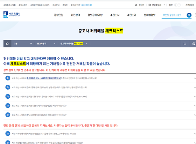
Task: Click the Q icon of the 급매·공매·경매 문구 question
Action: click(8, 87)
